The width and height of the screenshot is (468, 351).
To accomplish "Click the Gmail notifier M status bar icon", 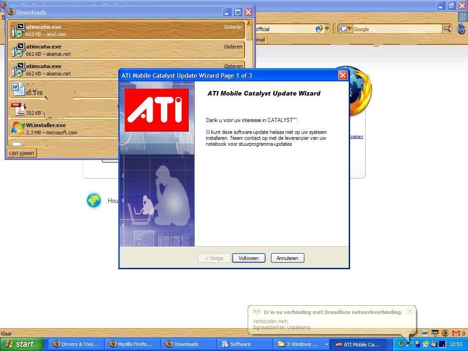I will coord(456,333).
